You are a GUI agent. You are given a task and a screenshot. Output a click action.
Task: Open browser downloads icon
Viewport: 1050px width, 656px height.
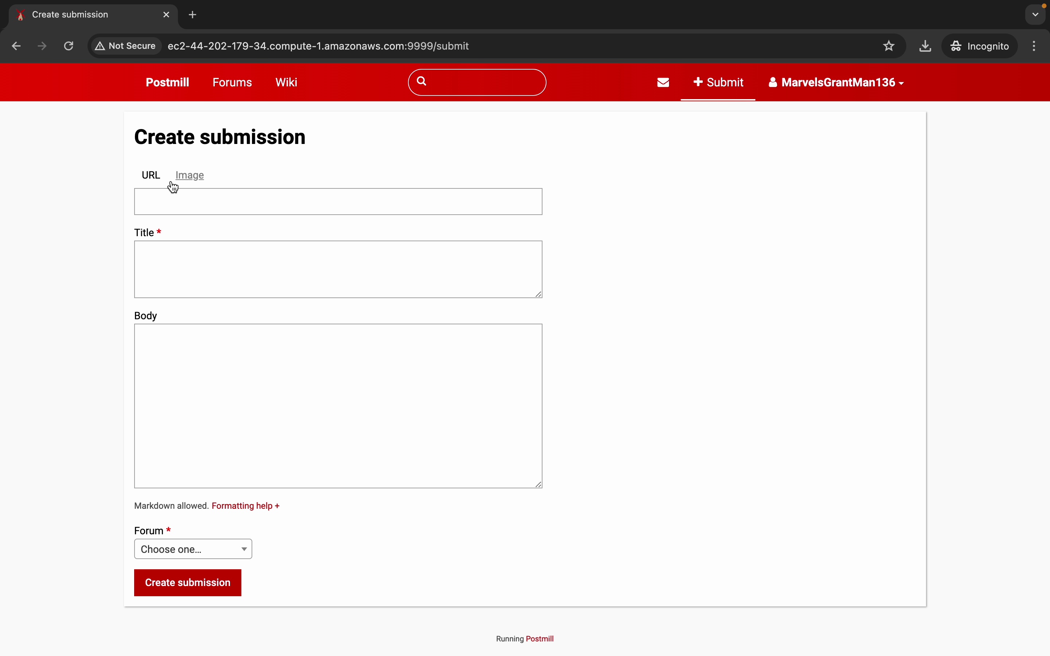(925, 46)
